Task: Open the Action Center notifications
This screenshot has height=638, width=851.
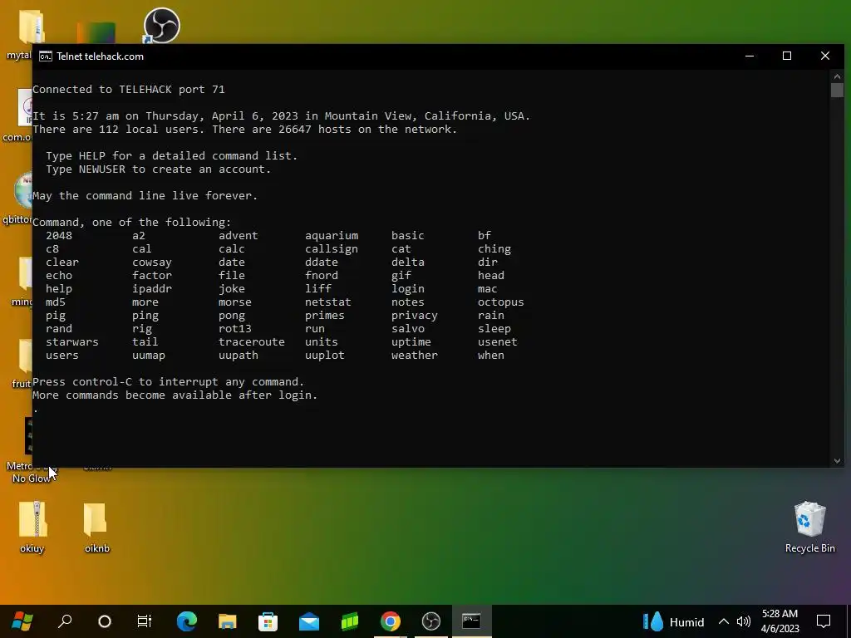Action: tap(824, 621)
